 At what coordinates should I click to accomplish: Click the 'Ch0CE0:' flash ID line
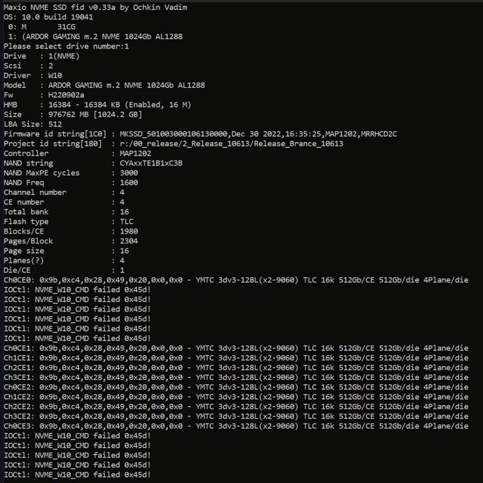(236, 280)
